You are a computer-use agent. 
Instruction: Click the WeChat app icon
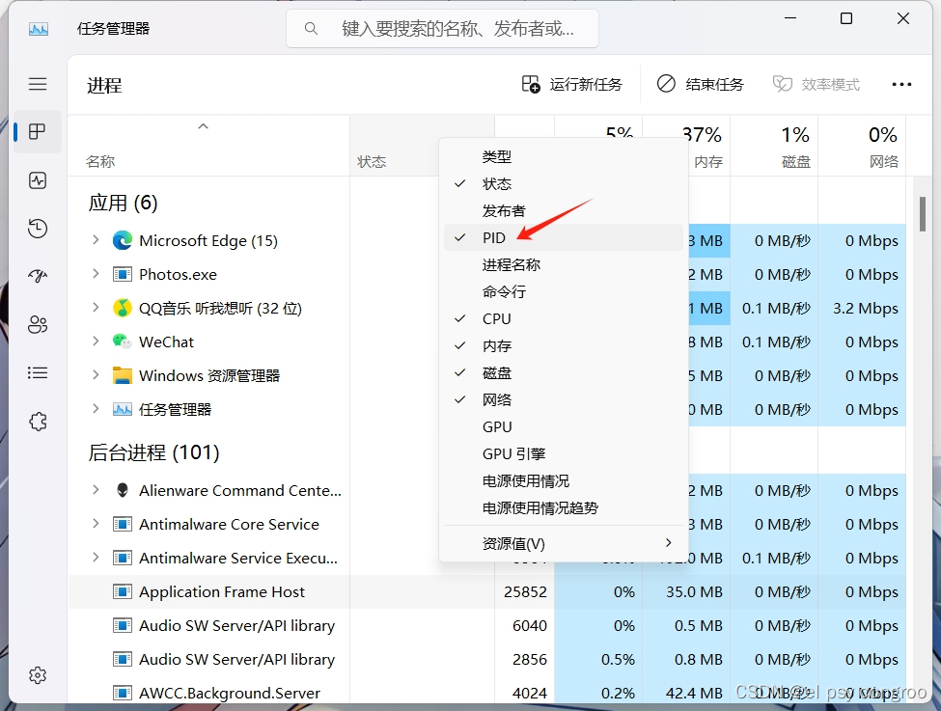coord(123,342)
